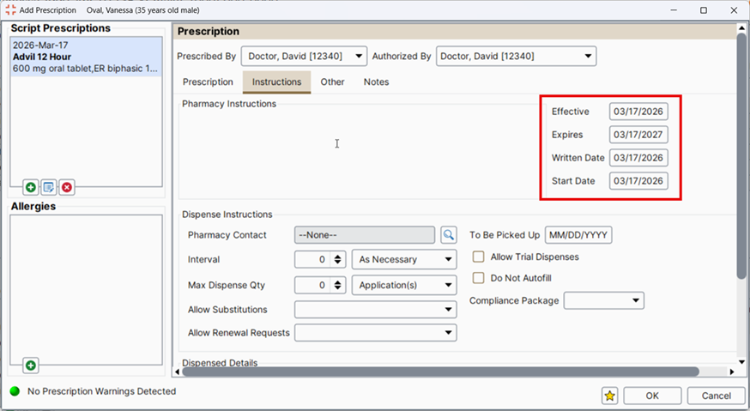Click the yellow star favorite icon
The image size is (750, 411).
[x=609, y=396]
